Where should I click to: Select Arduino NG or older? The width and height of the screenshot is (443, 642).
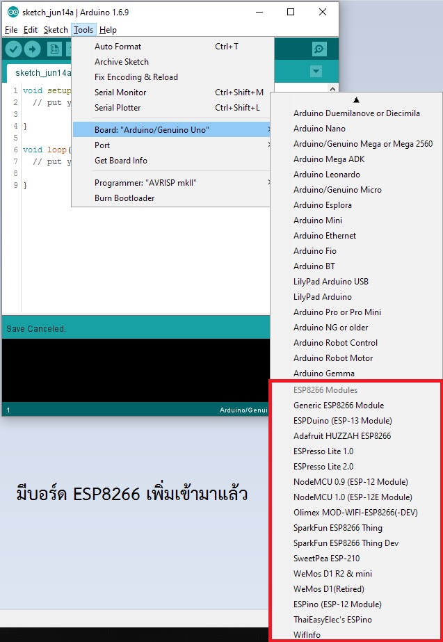point(356,328)
